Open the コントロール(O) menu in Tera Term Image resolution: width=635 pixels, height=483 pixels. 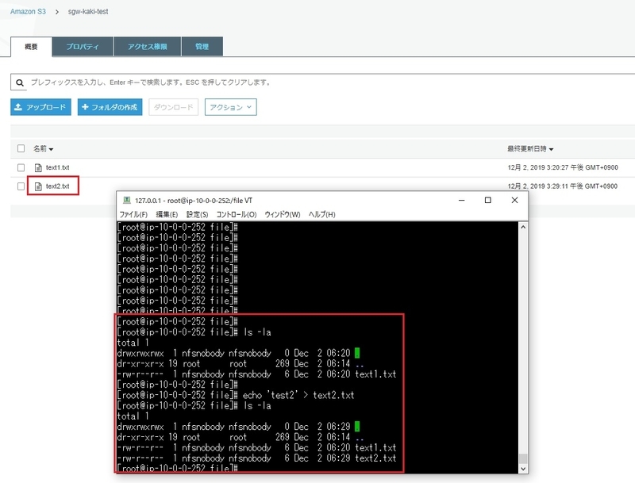[x=237, y=214]
